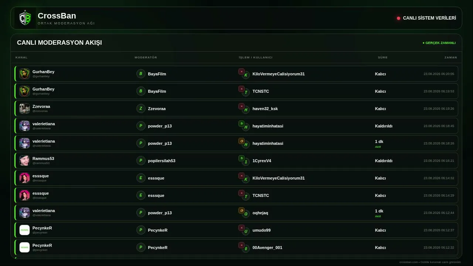Click the red ban icon beside KiloVermeyeCalisiyorum31 in the first row
The width and height of the screenshot is (473, 266).
pyautogui.click(x=241, y=72)
